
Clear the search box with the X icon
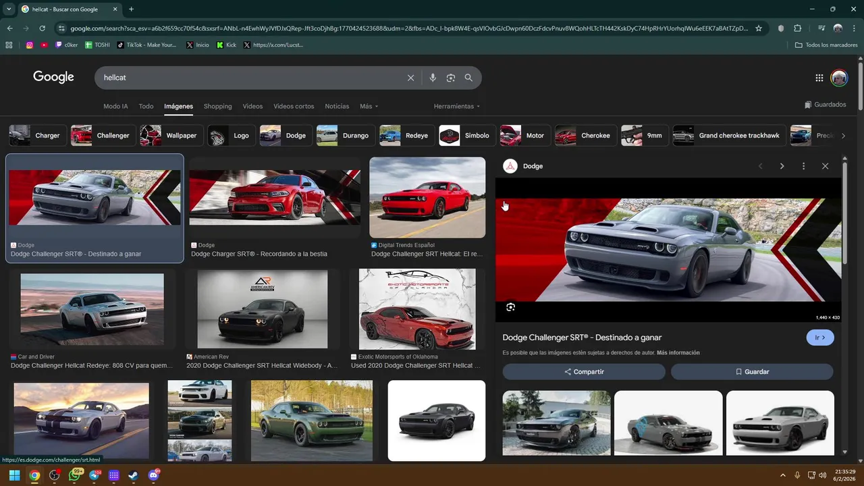410,78
